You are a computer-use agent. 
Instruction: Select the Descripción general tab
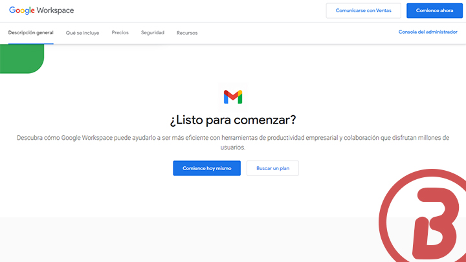31,33
